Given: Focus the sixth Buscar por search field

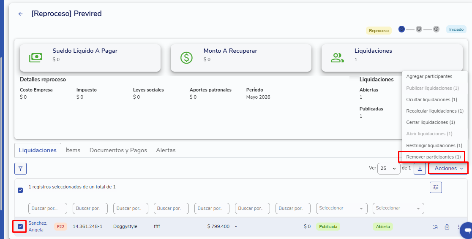Looking at the screenshot, I should (x=253, y=208).
